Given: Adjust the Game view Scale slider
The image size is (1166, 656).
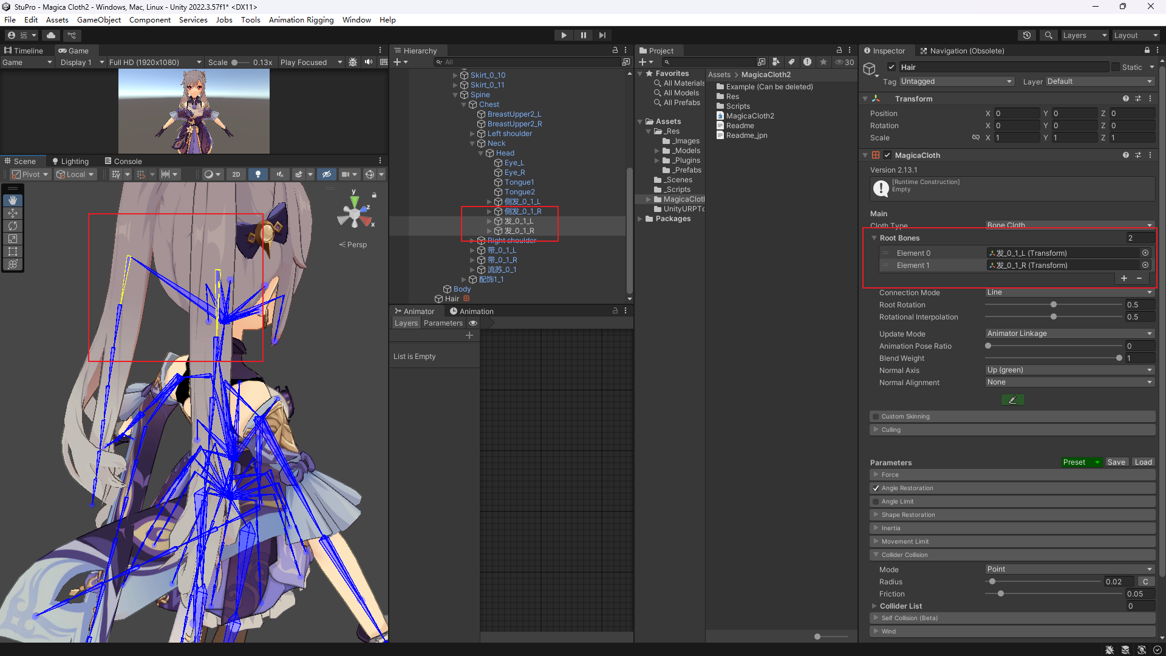Looking at the screenshot, I should [x=240, y=63].
